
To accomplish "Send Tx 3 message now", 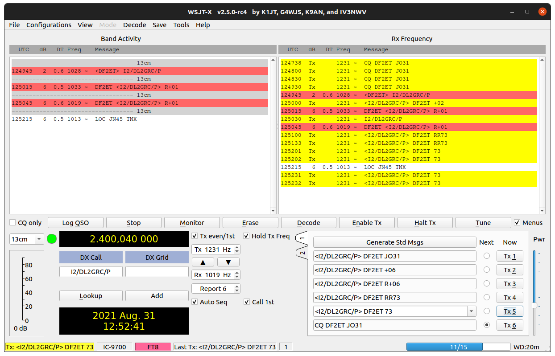I will click(509, 284).
